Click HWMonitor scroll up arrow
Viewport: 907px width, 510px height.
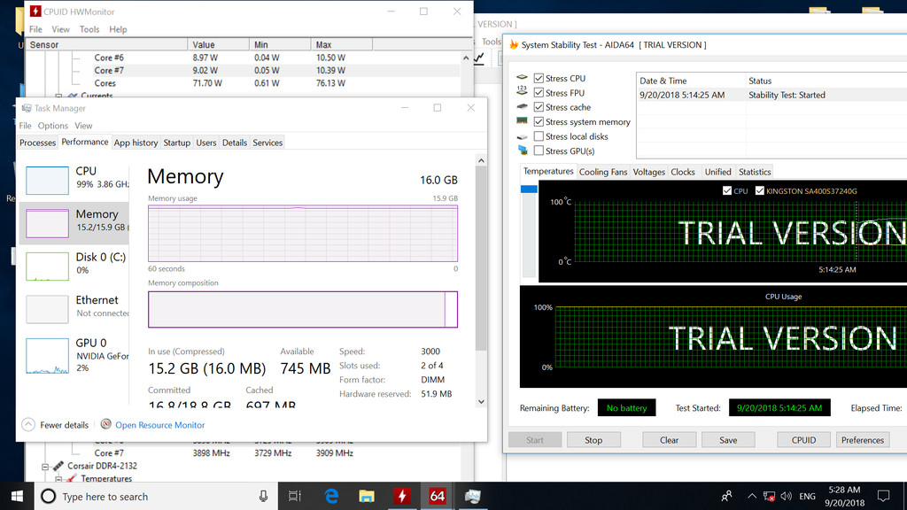[466, 58]
